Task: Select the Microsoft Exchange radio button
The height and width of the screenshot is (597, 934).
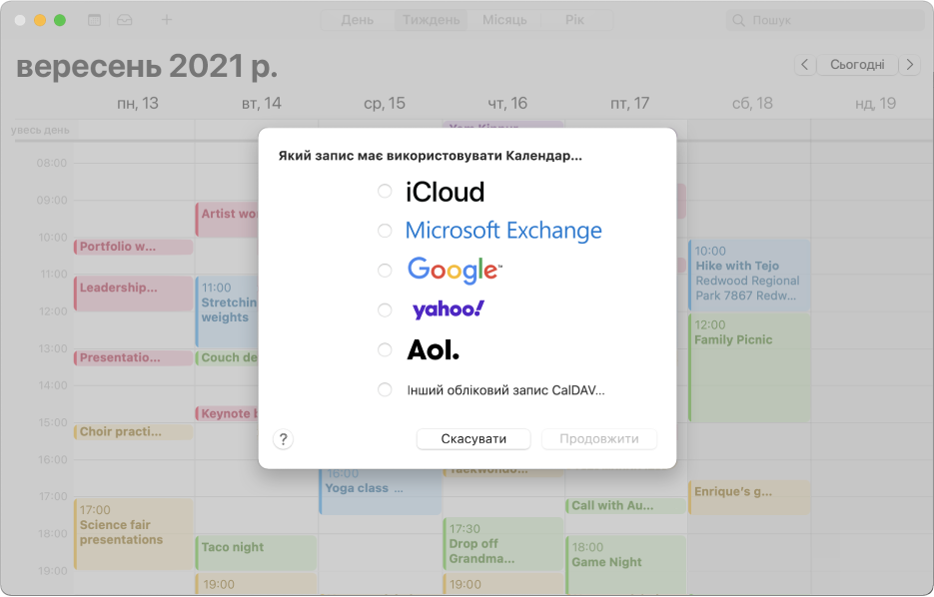Action: coord(385,231)
